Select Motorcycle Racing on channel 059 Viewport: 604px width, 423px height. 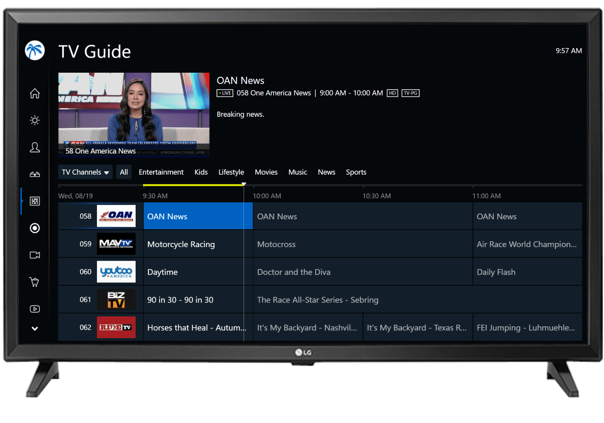tap(193, 244)
